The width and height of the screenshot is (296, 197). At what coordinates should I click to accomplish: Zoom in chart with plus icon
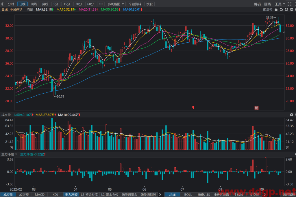point(286,10)
